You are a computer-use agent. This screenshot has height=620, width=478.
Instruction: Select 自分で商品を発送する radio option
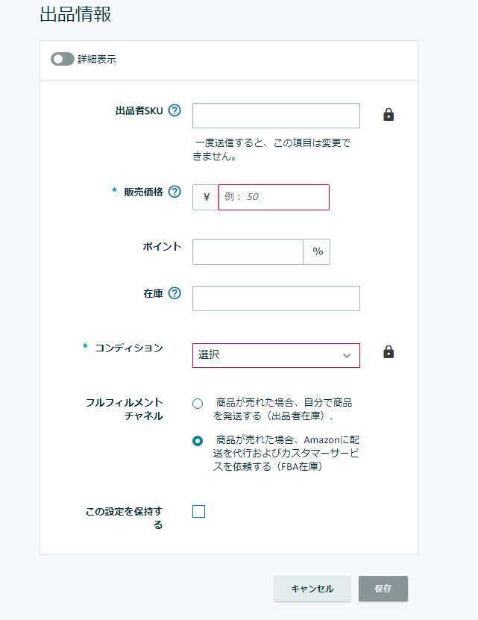click(x=198, y=404)
